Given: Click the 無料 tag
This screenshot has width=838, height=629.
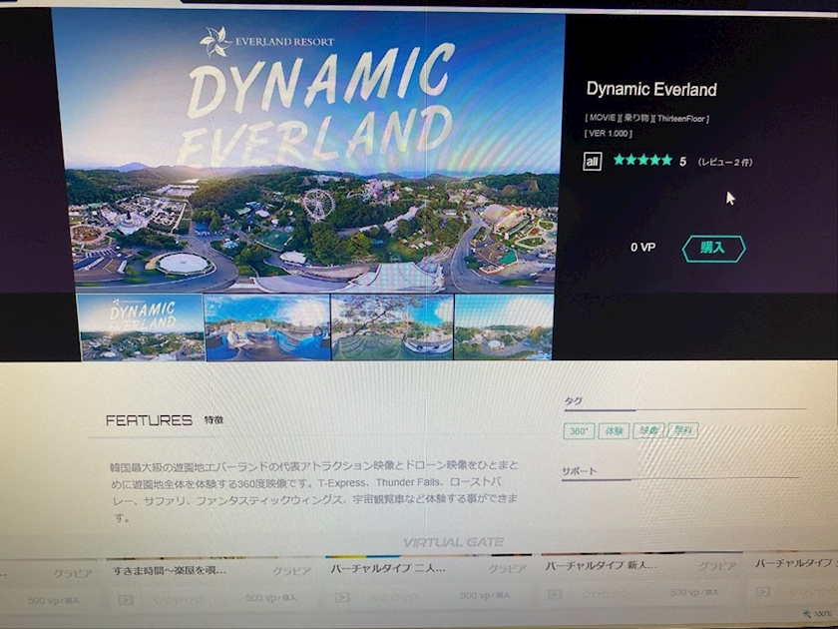Looking at the screenshot, I should coord(682,430).
